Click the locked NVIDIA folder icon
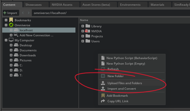 (x=88, y=31)
